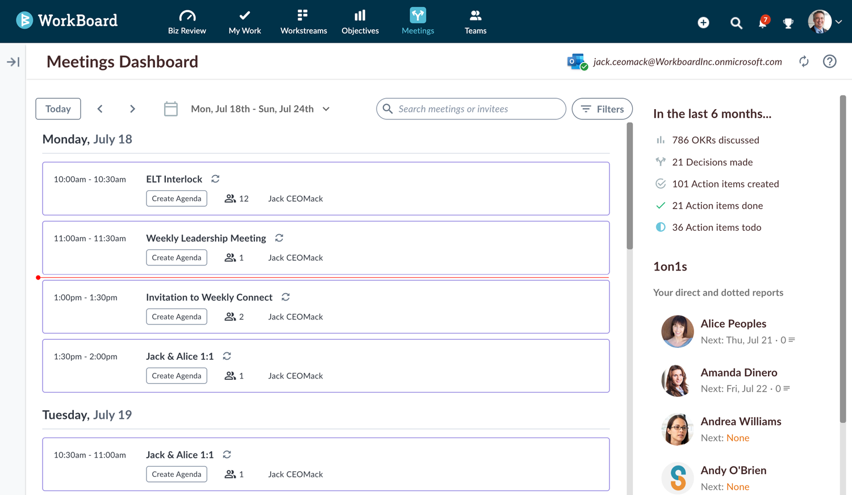Click Andrea Williams profile photo

678,429
